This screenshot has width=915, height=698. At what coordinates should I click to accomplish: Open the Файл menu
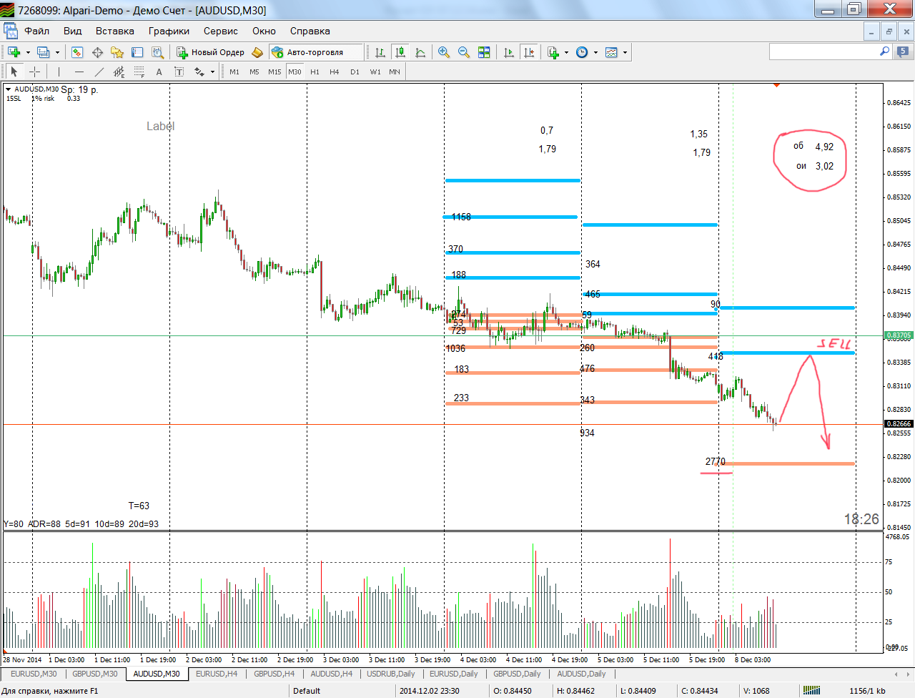point(36,31)
